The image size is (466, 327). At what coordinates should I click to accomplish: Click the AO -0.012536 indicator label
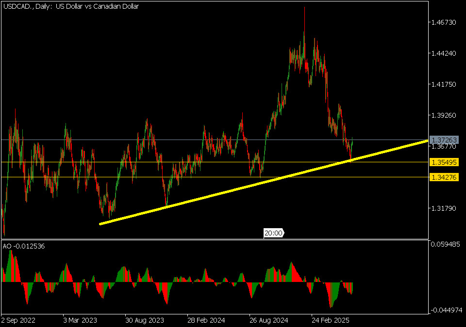coord(24,246)
